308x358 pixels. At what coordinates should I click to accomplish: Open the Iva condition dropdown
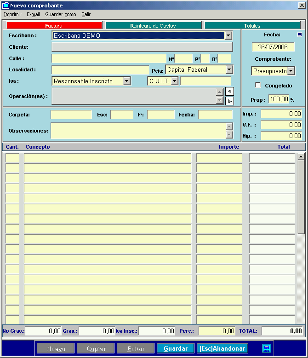[126, 81]
